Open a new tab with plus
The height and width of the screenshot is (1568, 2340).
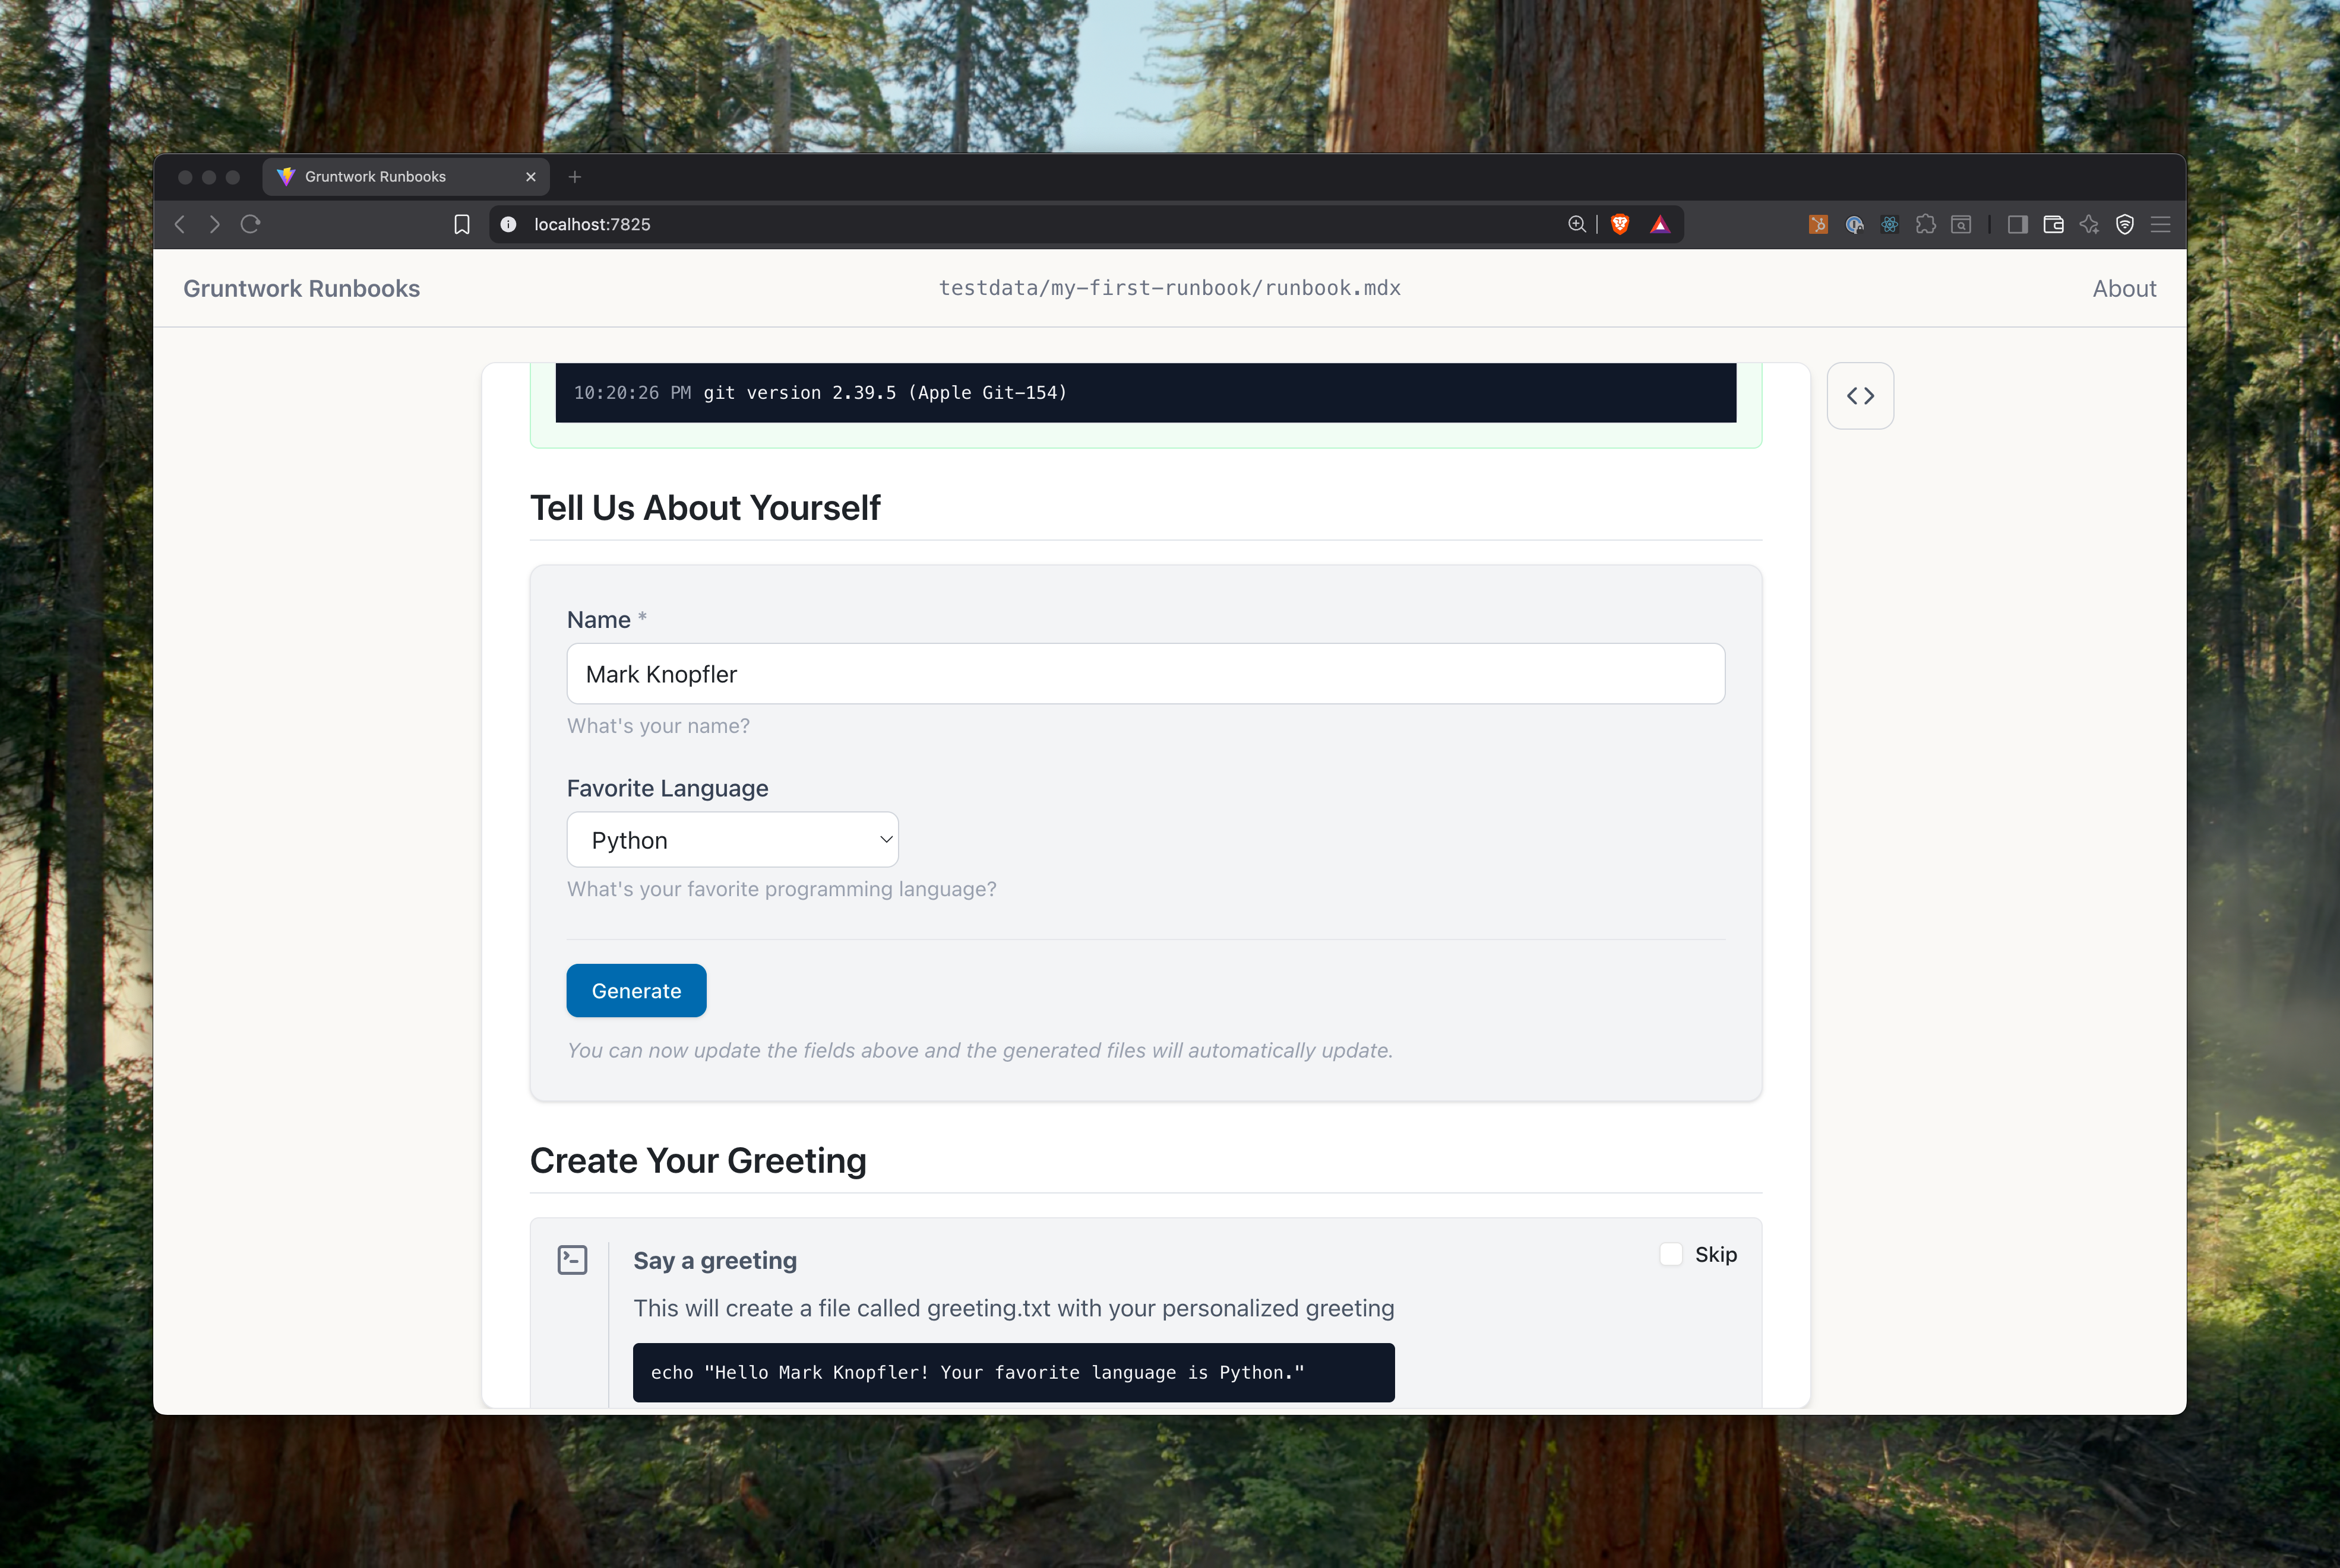click(574, 177)
